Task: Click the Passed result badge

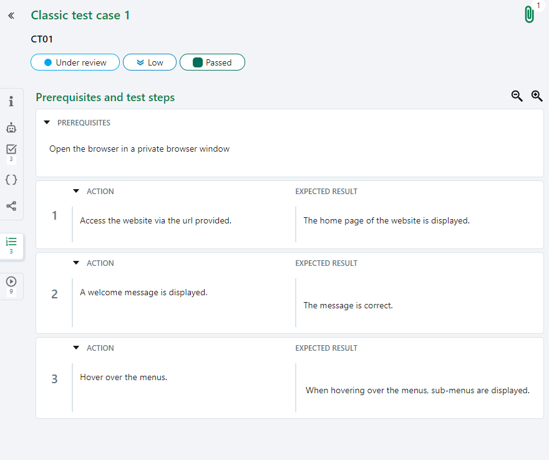Action: pyautogui.click(x=212, y=62)
